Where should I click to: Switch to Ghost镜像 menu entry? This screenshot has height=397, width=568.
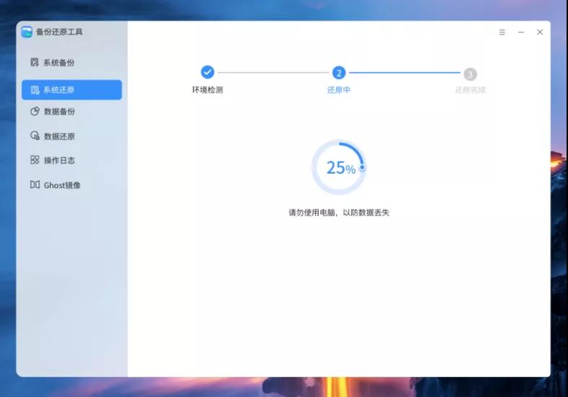[x=62, y=185]
